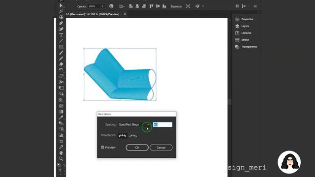
Task: Open the Transform panel link
Action: 176,6
